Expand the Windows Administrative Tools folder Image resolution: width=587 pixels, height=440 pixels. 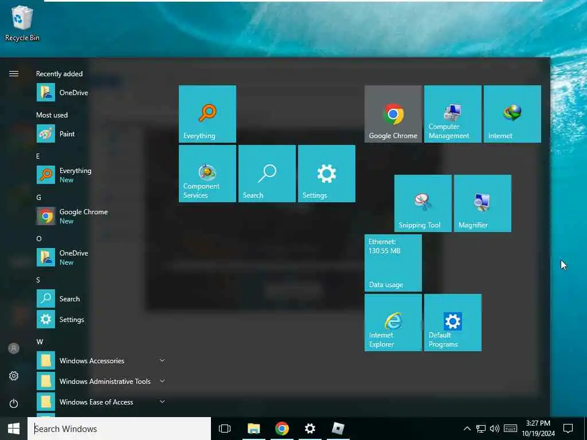pyautogui.click(x=101, y=381)
